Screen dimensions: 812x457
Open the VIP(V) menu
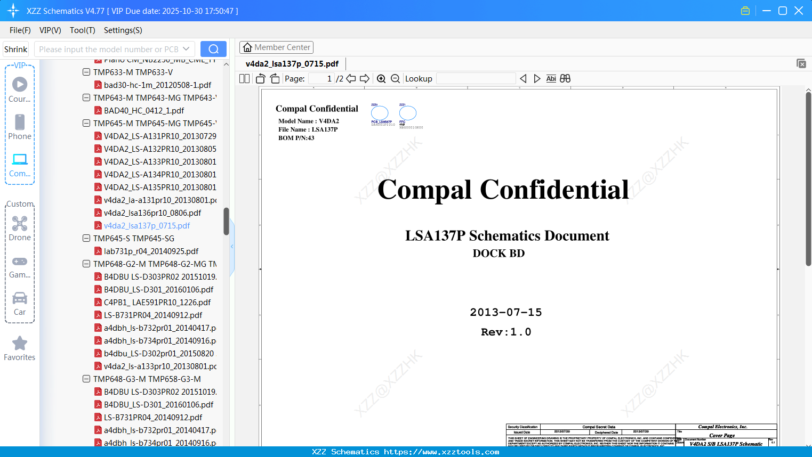[x=50, y=30]
